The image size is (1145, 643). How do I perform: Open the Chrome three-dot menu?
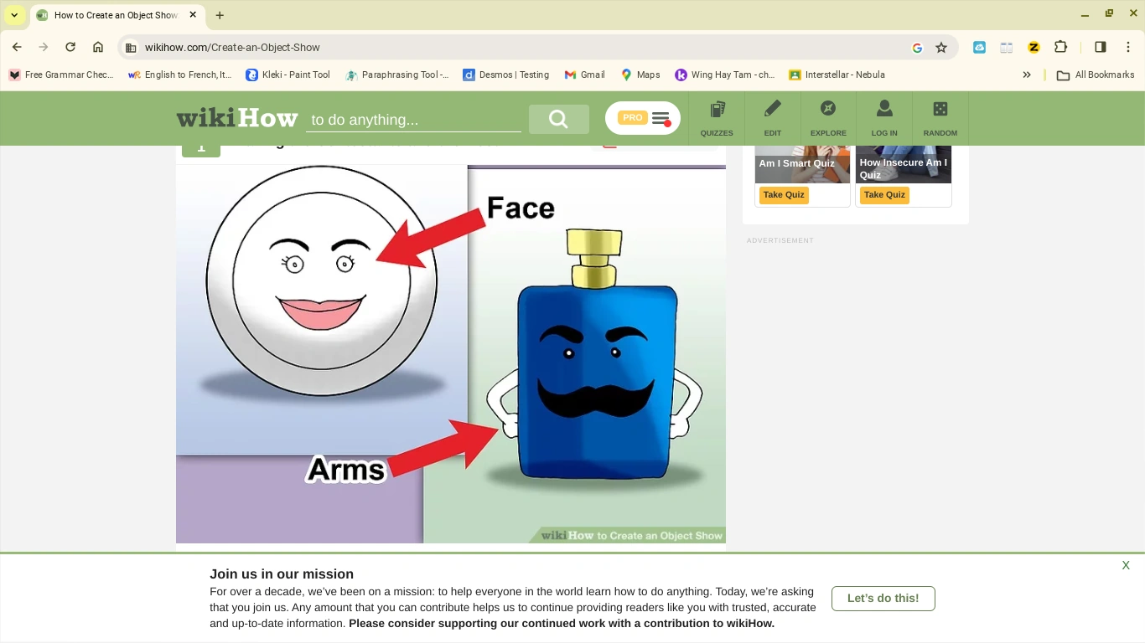[1128, 48]
